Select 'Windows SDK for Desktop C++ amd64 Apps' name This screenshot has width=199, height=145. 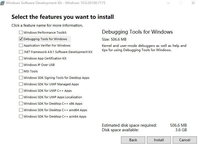tap(55, 110)
